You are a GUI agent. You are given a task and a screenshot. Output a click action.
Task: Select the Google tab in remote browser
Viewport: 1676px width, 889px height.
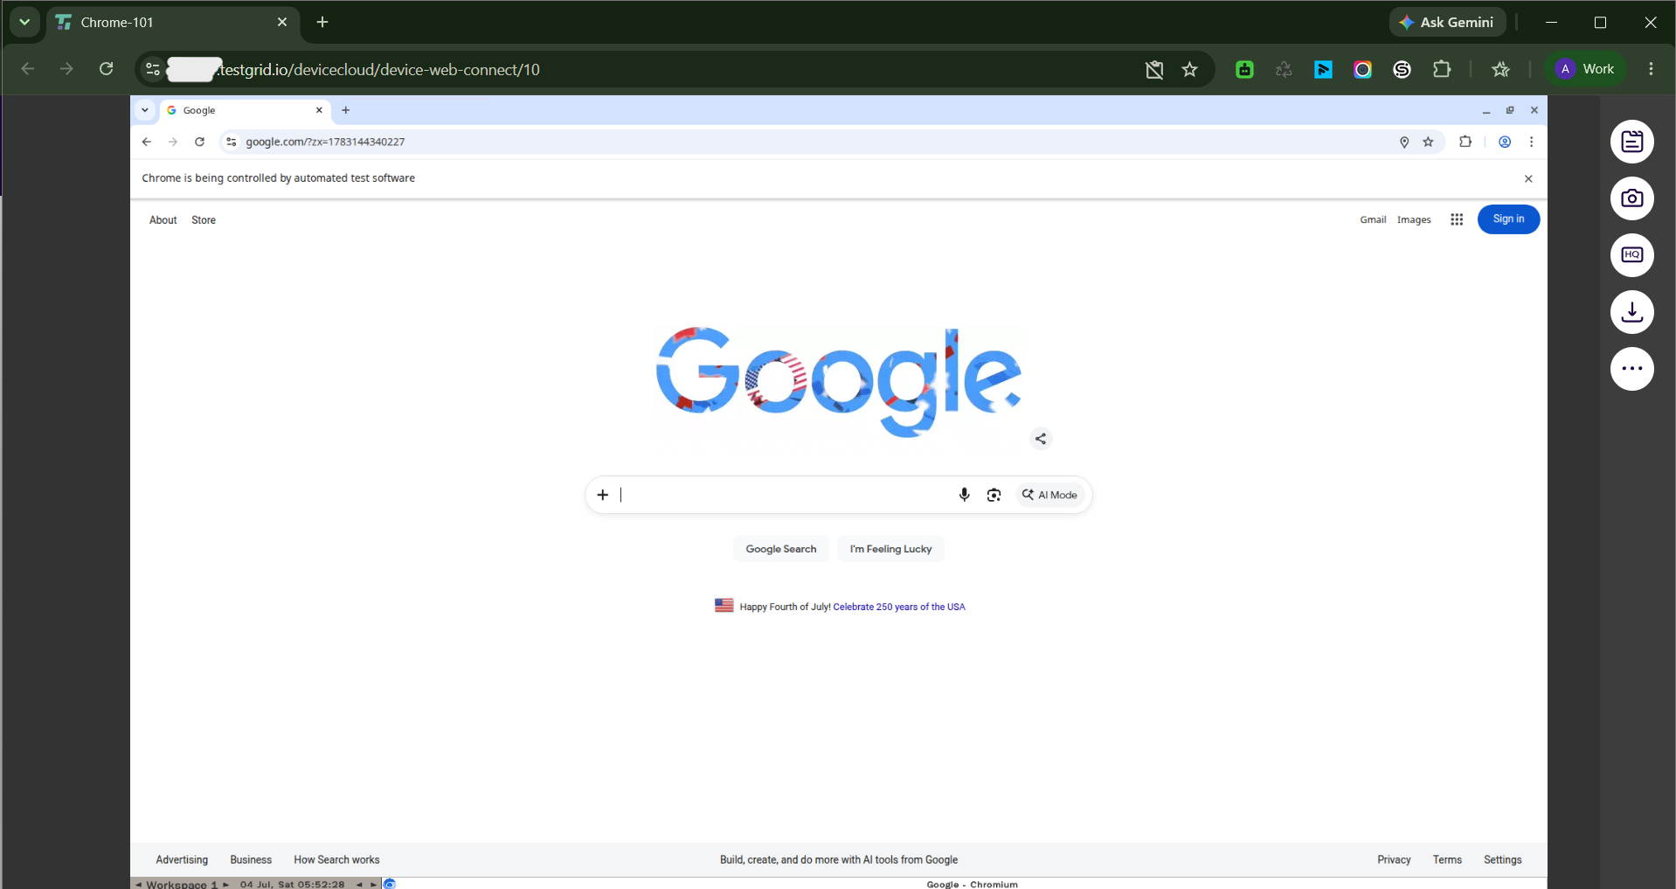[x=244, y=110]
